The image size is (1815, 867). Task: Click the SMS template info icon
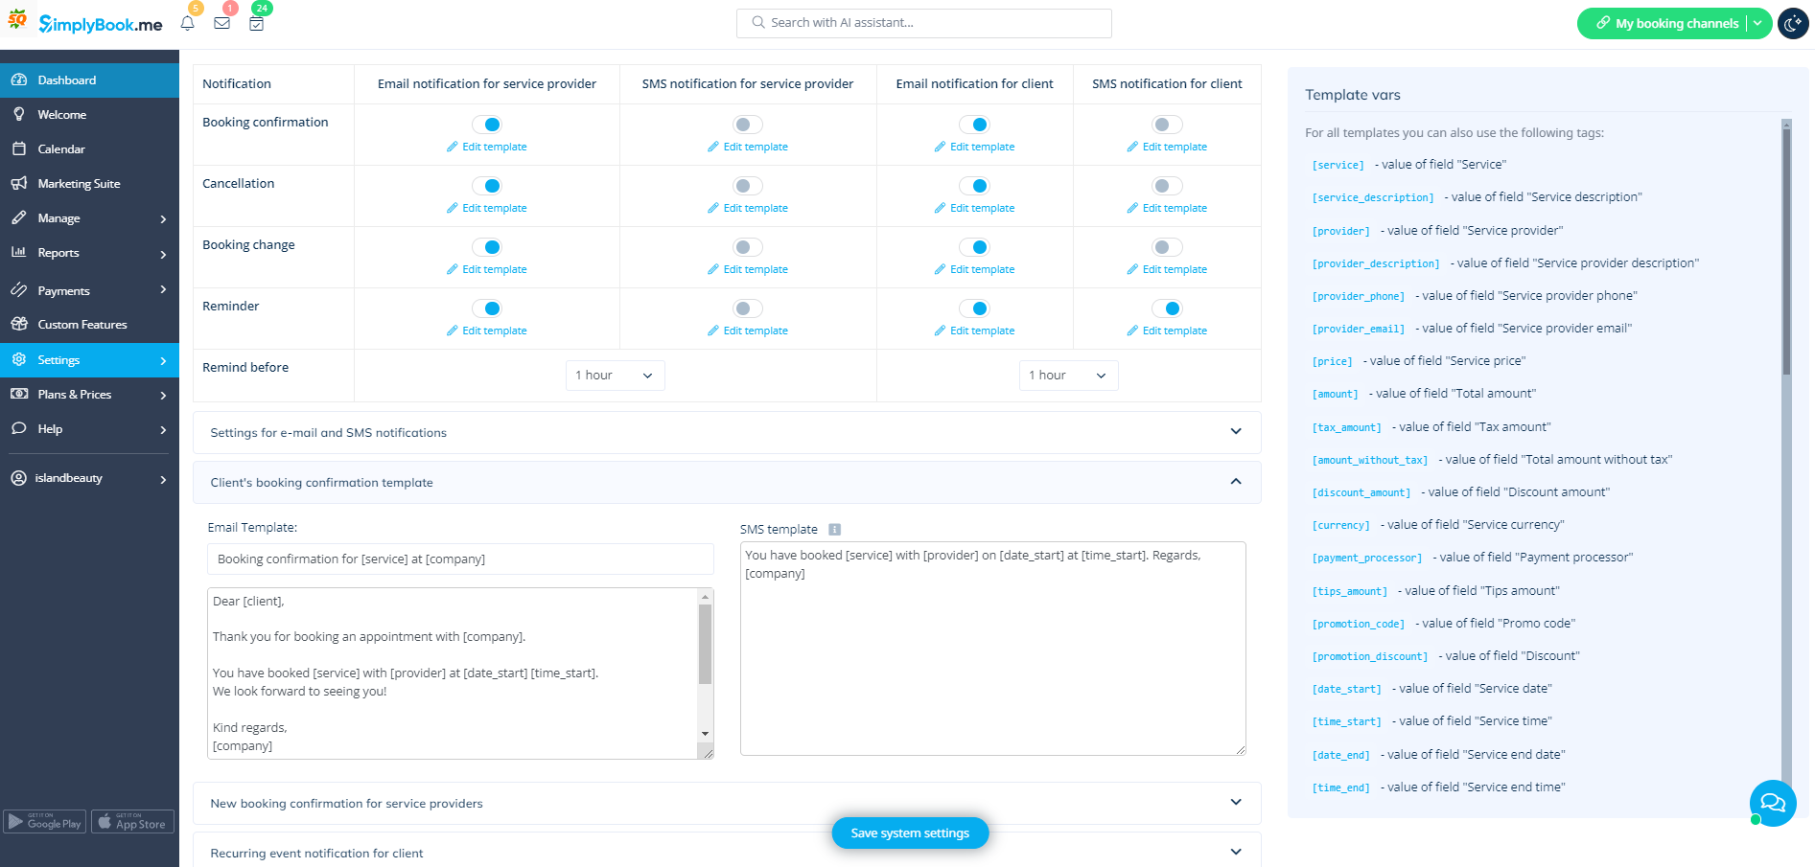[834, 530]
